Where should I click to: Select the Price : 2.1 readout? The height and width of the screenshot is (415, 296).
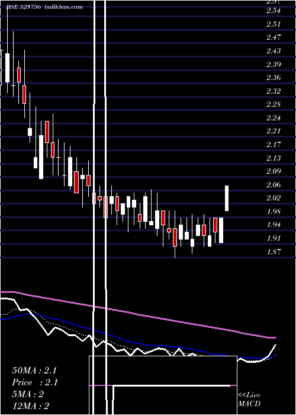(x=35, y=382)
